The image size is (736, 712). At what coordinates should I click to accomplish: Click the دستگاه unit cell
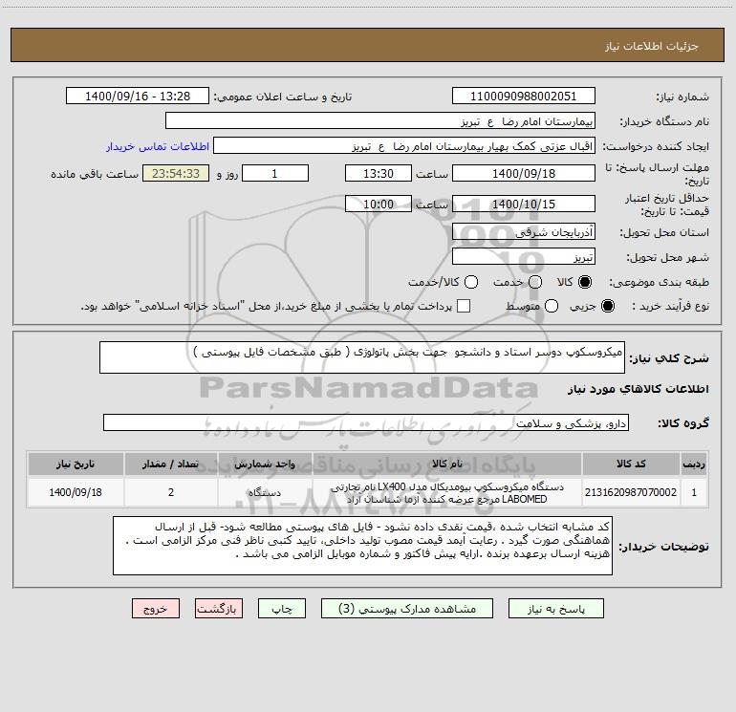pyautogui.click(x=265, y=492)
